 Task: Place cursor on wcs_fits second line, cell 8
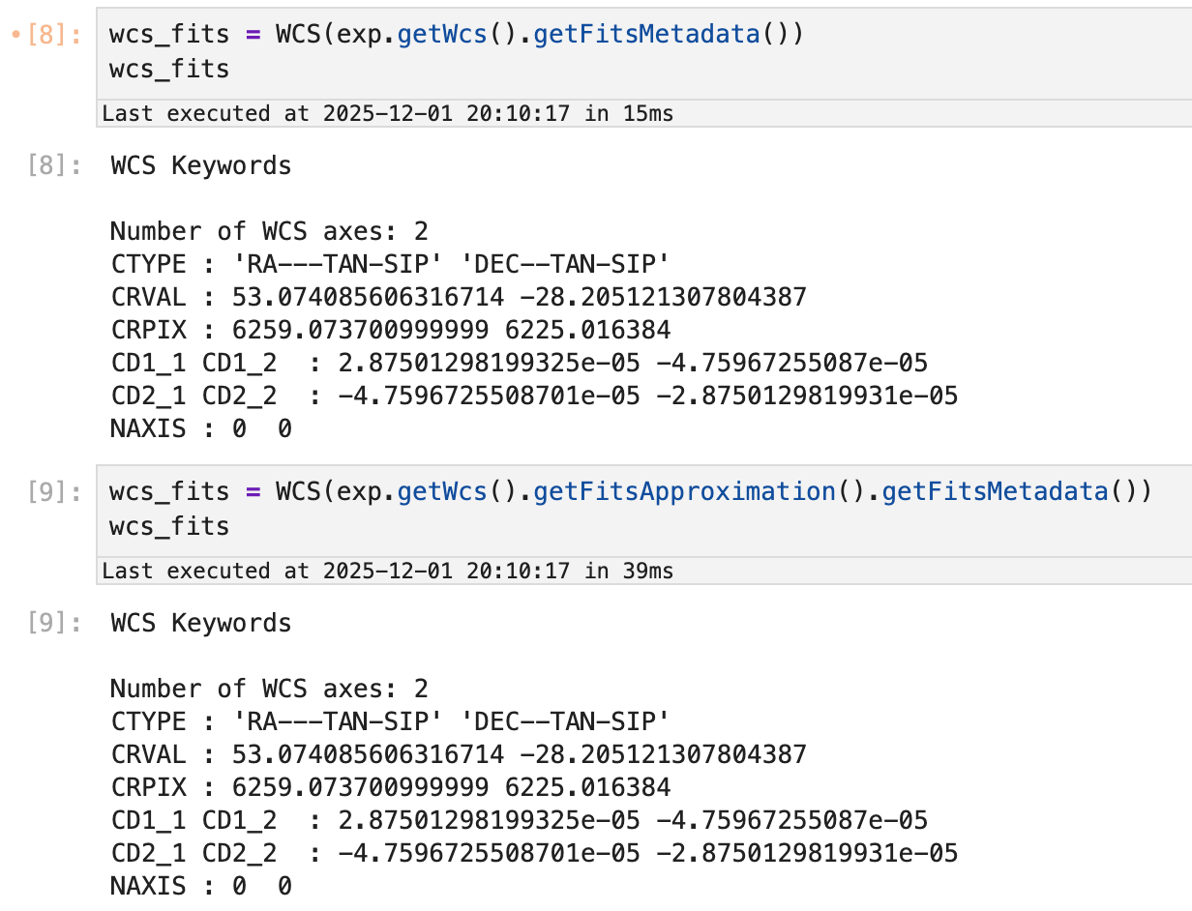point(169,69)
